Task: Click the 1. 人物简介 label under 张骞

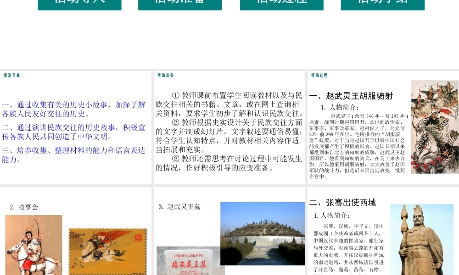Action: click(x=332, y=216)
